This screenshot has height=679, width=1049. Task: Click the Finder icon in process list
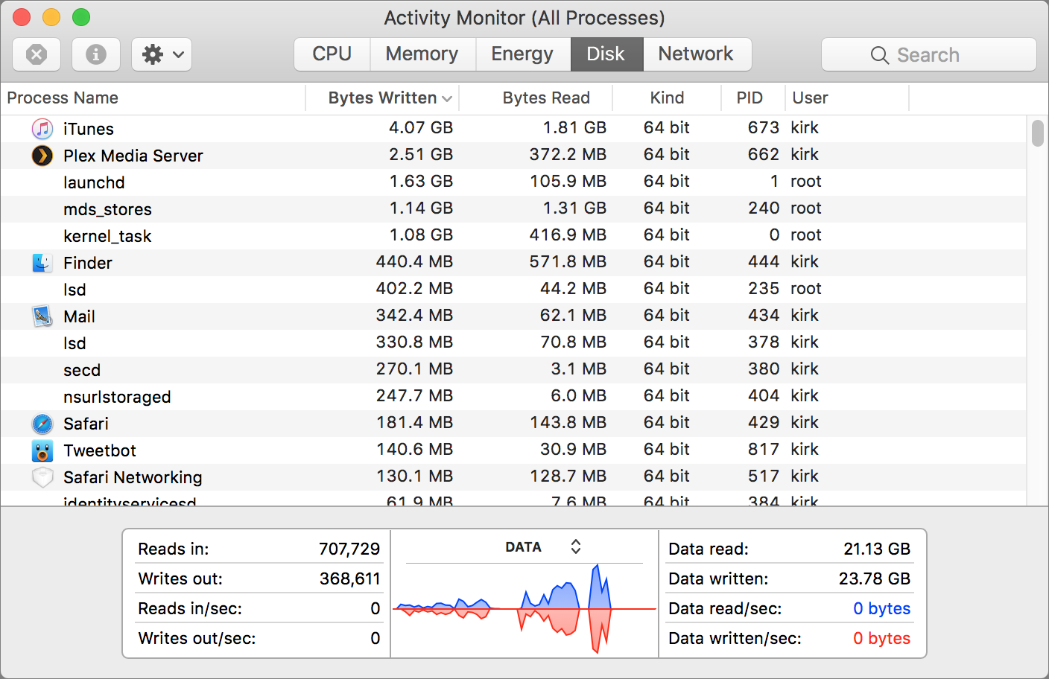tap(42, 262)
